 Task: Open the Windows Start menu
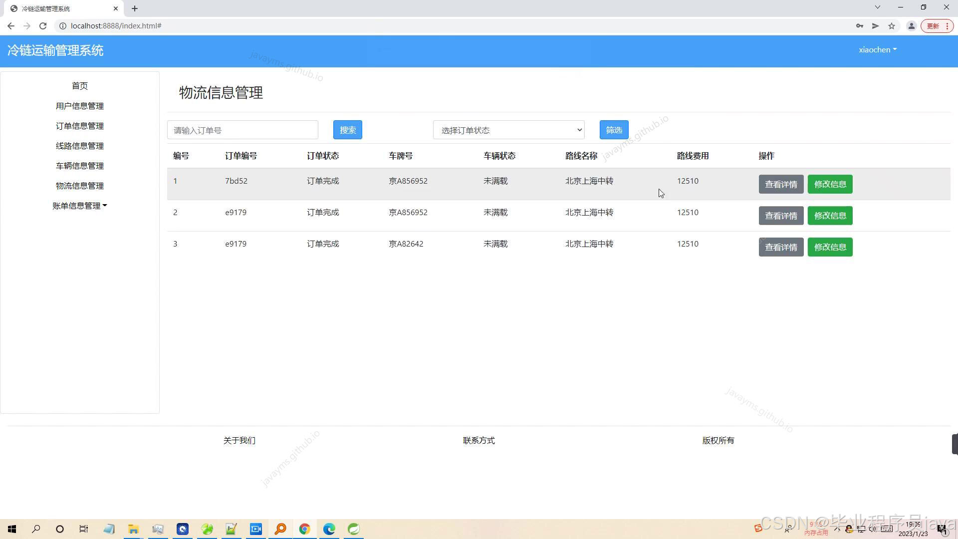[x=12, y=529]
